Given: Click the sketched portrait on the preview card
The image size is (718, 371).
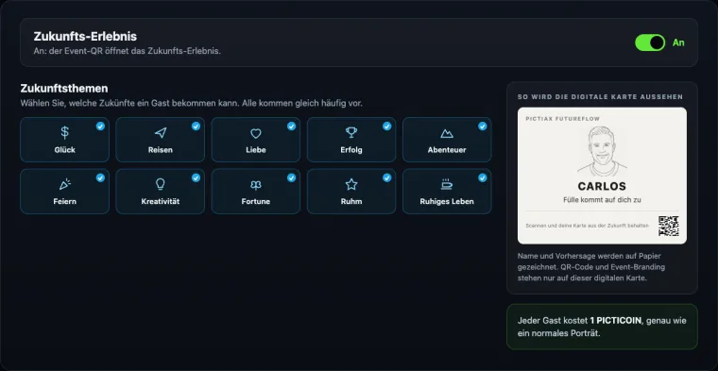Looking at the screenshot, I should (x=602, y=151).
